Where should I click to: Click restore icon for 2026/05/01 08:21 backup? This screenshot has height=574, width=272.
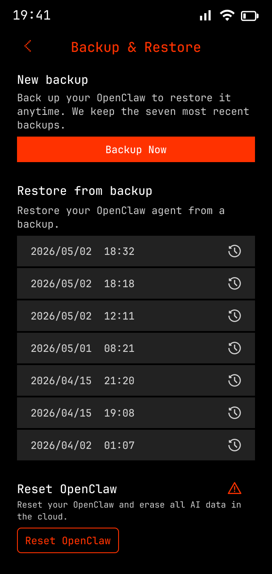(235, 348)
